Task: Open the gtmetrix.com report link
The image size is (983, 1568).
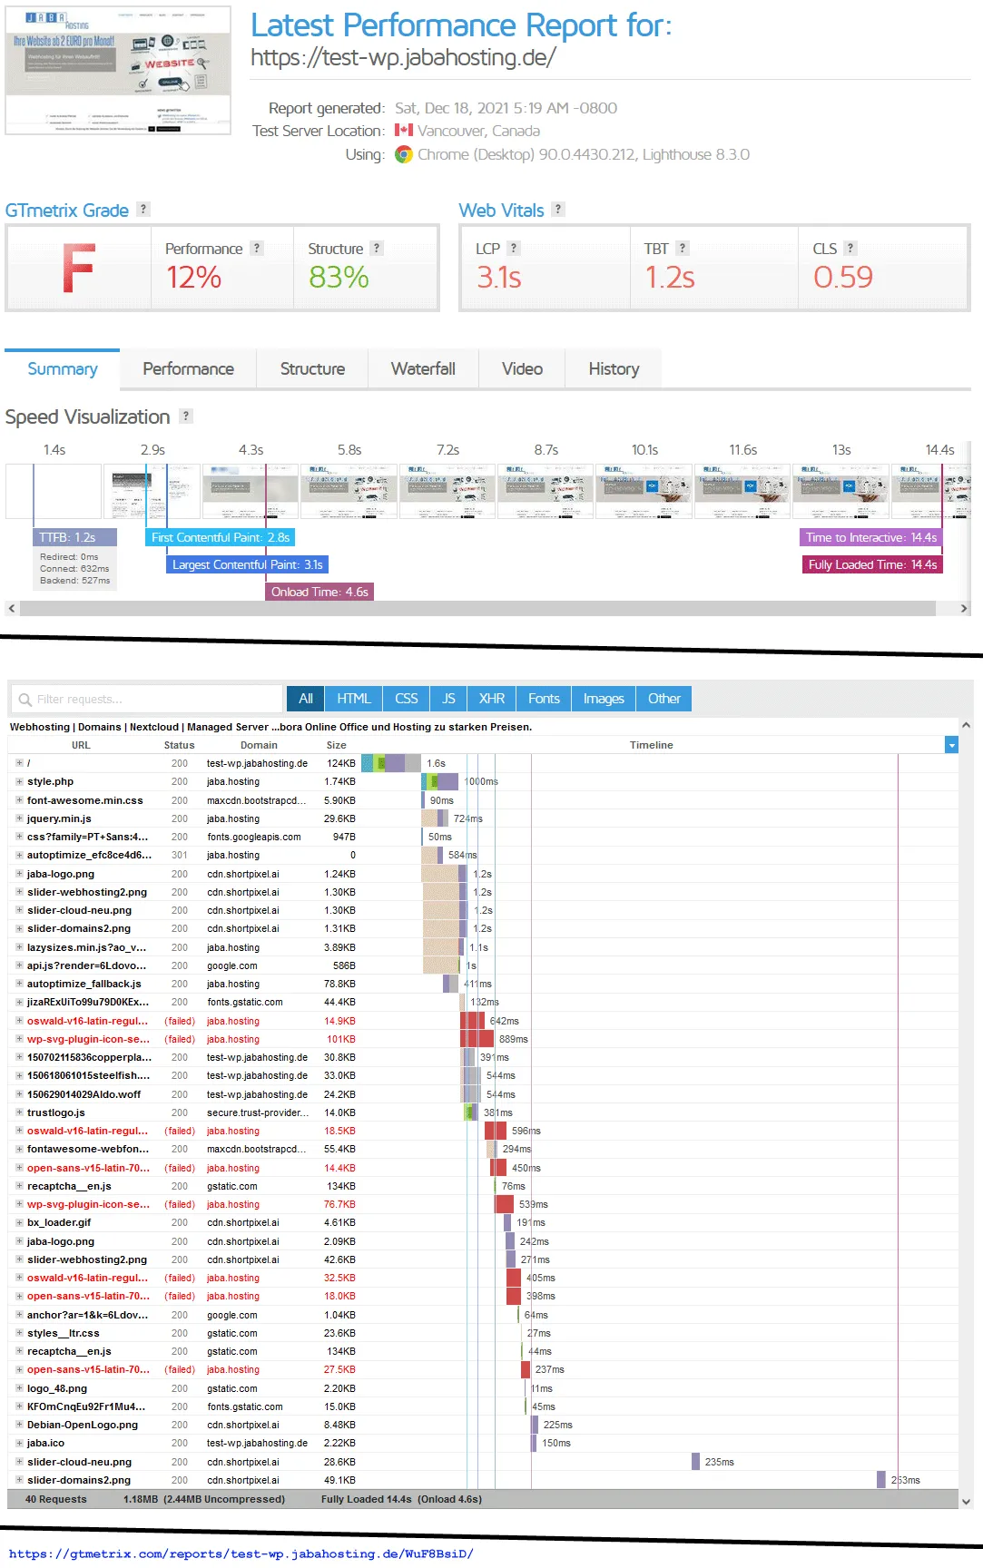Action: click(241, 1553)
